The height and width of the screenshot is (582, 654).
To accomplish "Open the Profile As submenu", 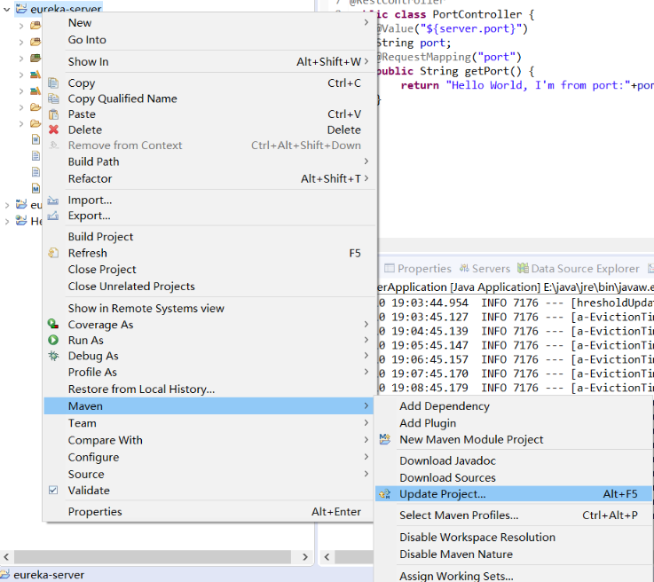I will [209, 373].
